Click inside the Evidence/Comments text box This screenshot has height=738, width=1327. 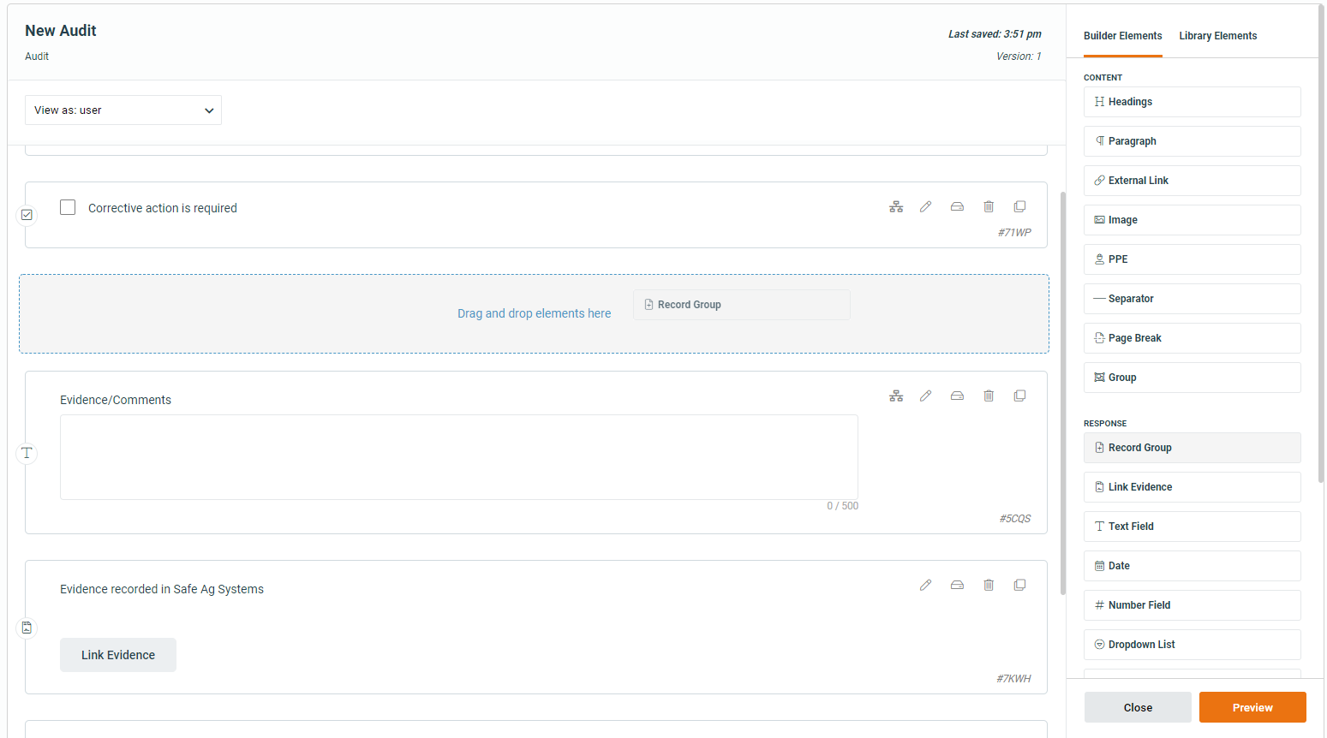point(458,456)
